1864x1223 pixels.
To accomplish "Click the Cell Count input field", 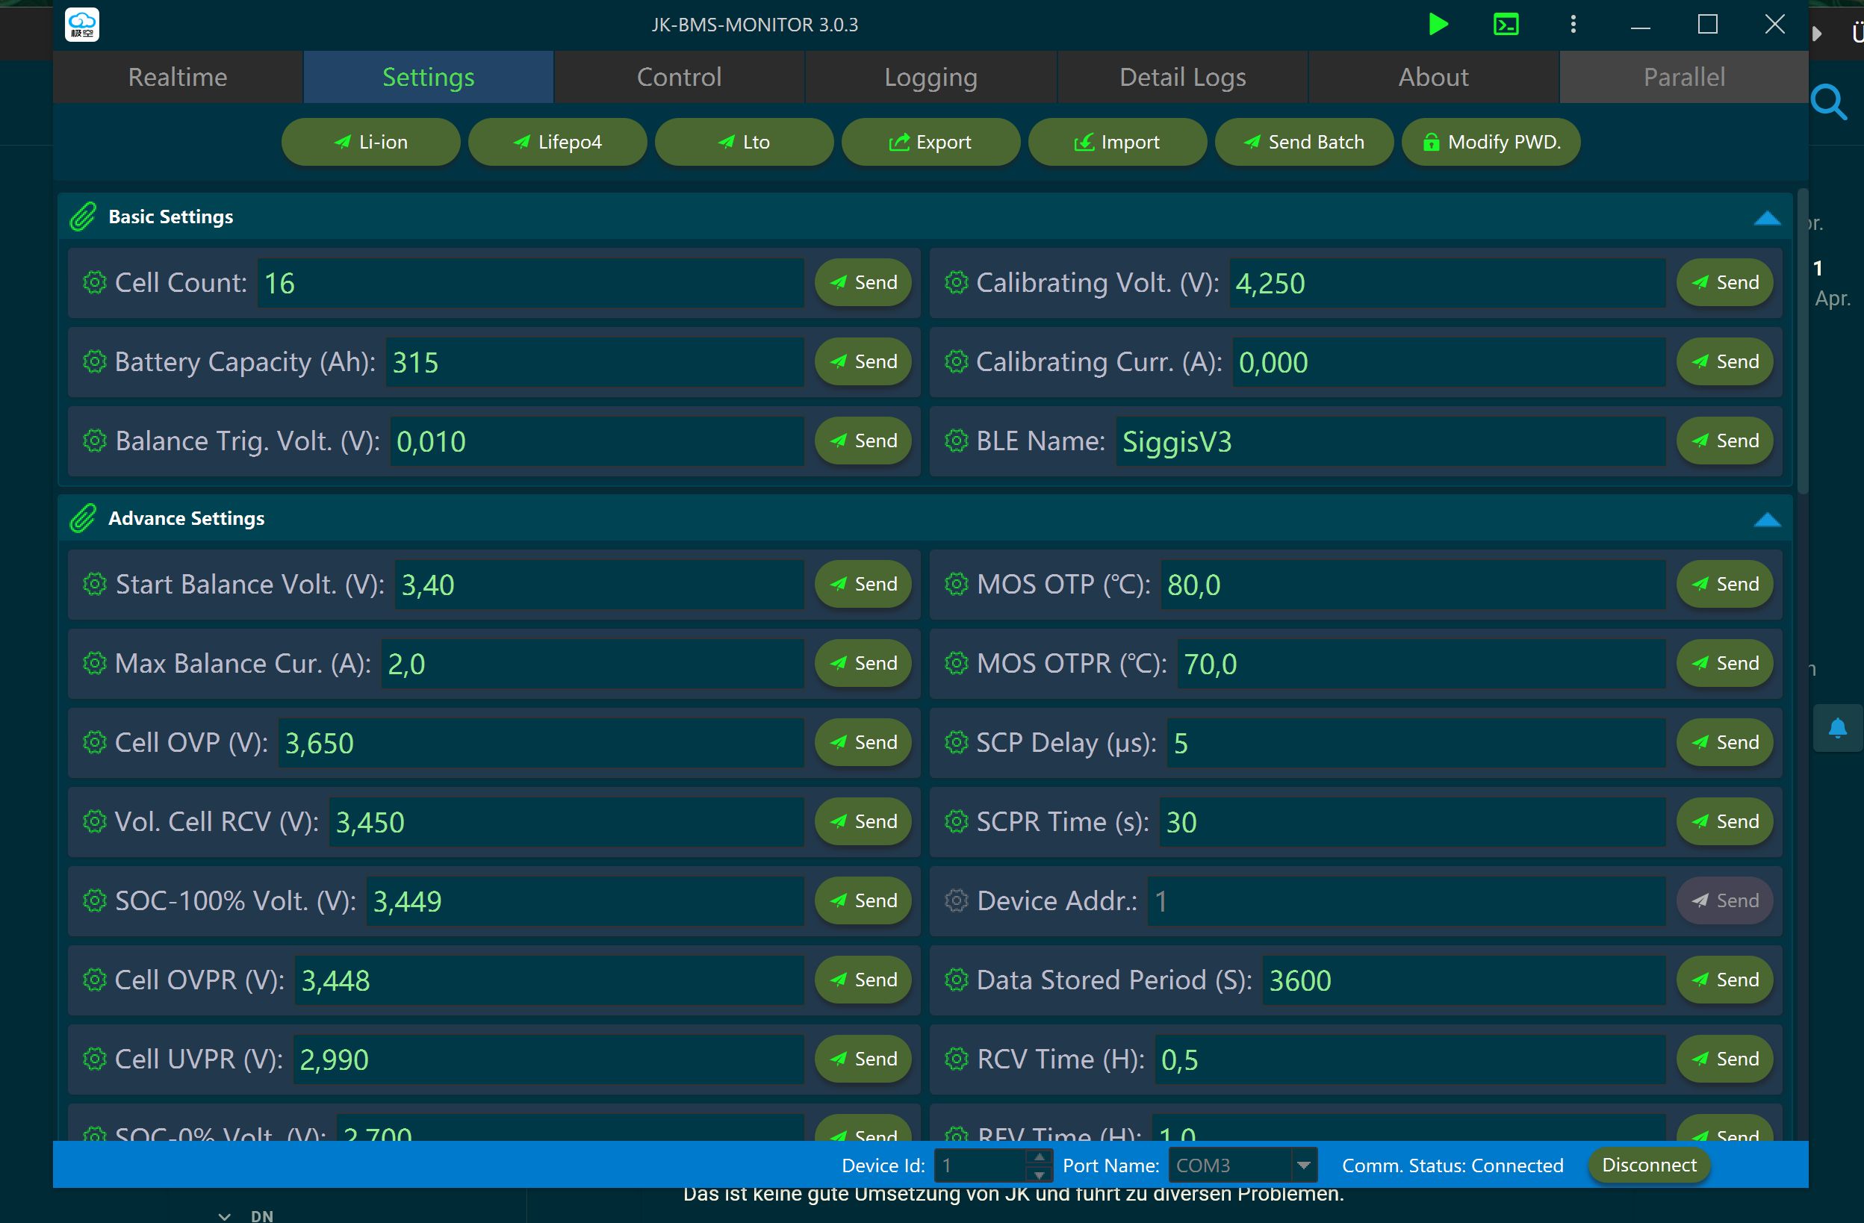I will tap(530, 283).
